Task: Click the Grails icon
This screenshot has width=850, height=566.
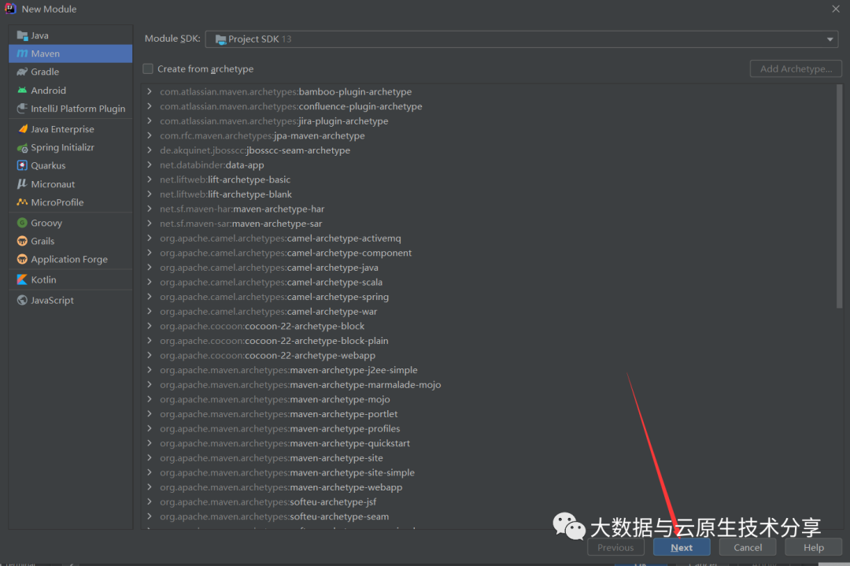Action: coord(22,241)
